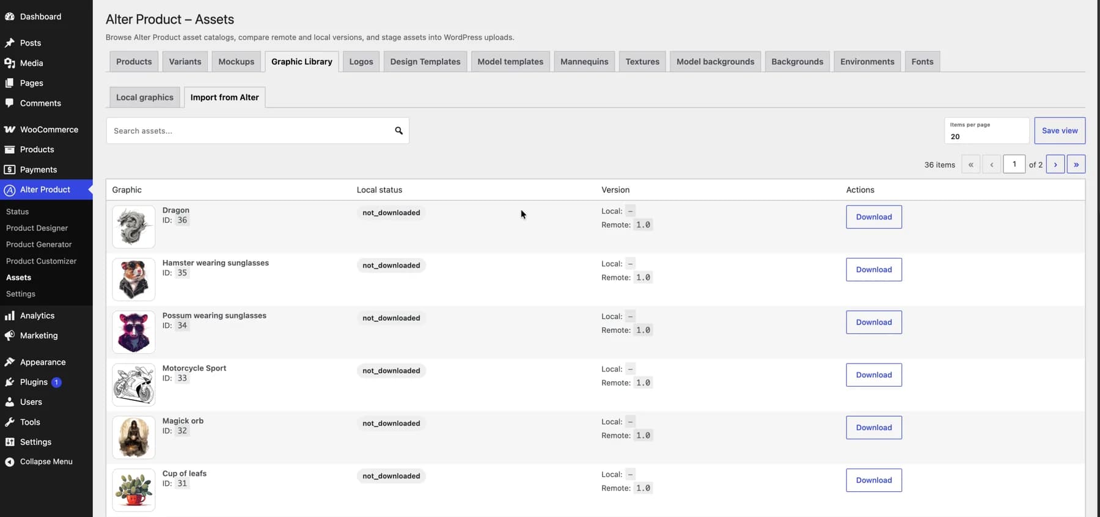Switch to Environments tab
Image resolution: width=1100 pixels, height=517 pixels.
pos(867,62)
